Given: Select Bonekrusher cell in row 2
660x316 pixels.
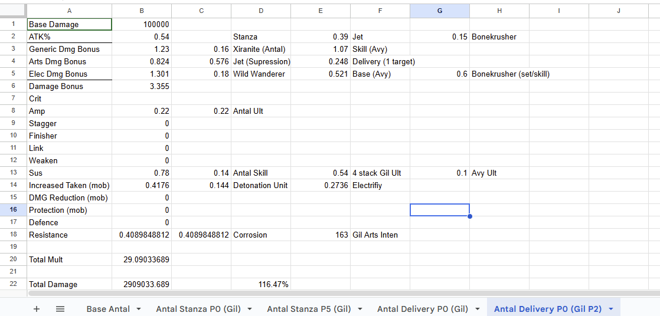Looking at the screenshot, I should point(499,37).
